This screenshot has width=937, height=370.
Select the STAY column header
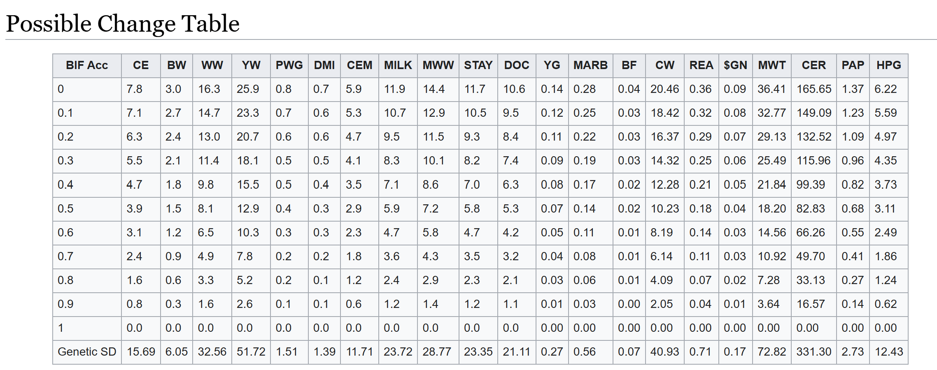tap(478, 65)
